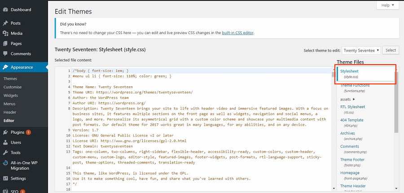The width and height of the screenshot is (404, 193).
Task: Select Editor submenu item
Action: [9, 121]
